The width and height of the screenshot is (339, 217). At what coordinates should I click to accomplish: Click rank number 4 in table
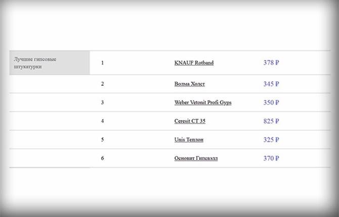pos(102,121)
